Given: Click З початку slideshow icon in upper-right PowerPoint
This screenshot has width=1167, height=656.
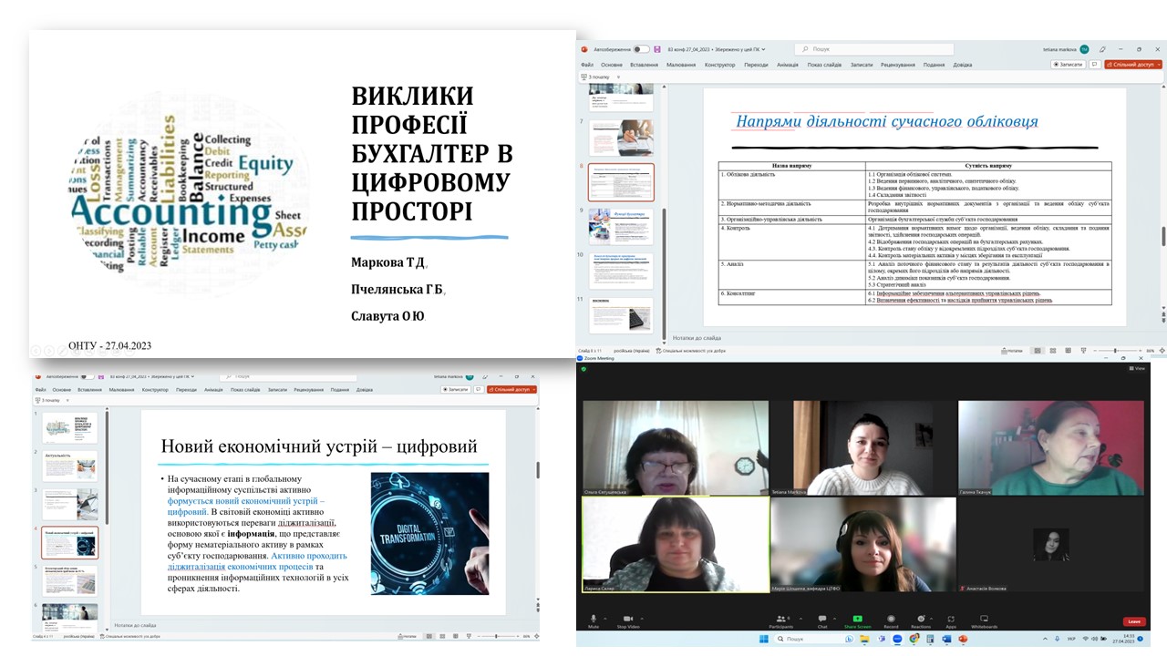Looking at the screenshot, I should point(584,77).
